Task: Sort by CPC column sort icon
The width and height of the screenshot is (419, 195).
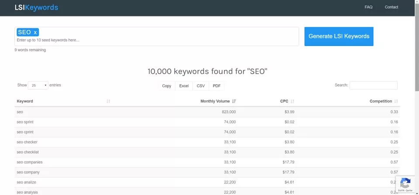Action: (x=292, y=101)
